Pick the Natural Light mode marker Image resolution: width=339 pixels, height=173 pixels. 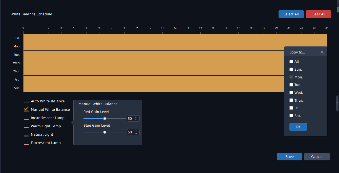tap(26, 136)
